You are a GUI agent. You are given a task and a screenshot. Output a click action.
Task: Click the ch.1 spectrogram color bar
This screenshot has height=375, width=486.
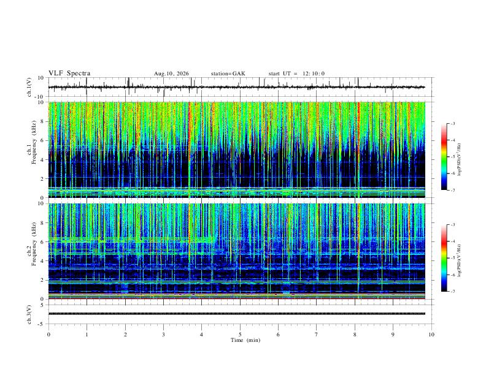click(444, 157)
